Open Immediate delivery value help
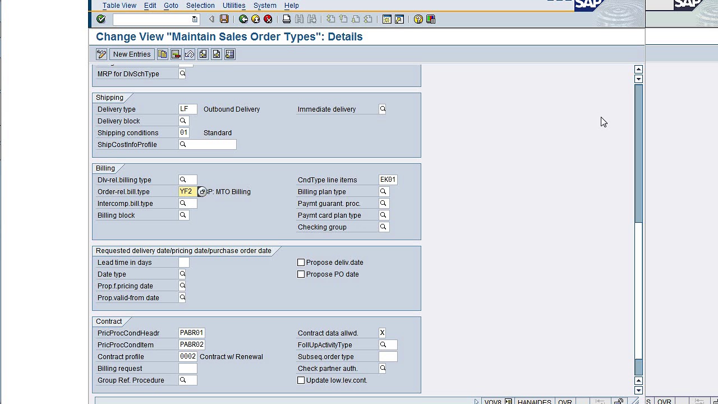718x404 pixels. pyautogui.click(x=383, y=109)
